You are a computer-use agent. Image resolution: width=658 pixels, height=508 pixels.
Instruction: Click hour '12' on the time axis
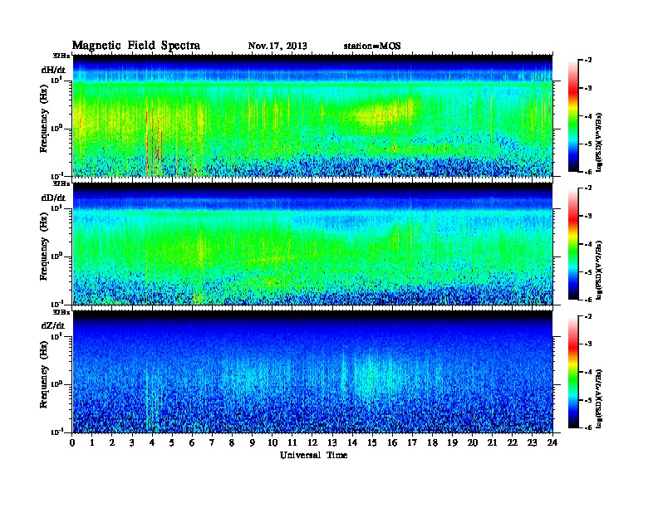(312, 442)
